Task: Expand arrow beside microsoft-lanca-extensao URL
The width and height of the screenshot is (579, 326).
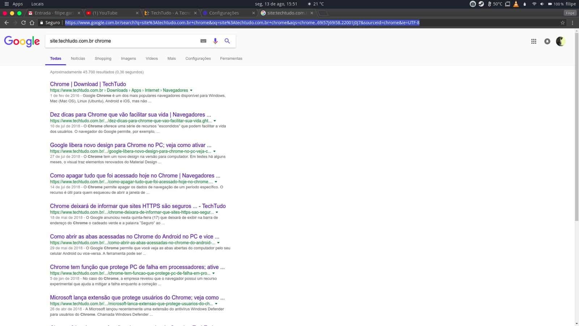Action: click(216, 304)
